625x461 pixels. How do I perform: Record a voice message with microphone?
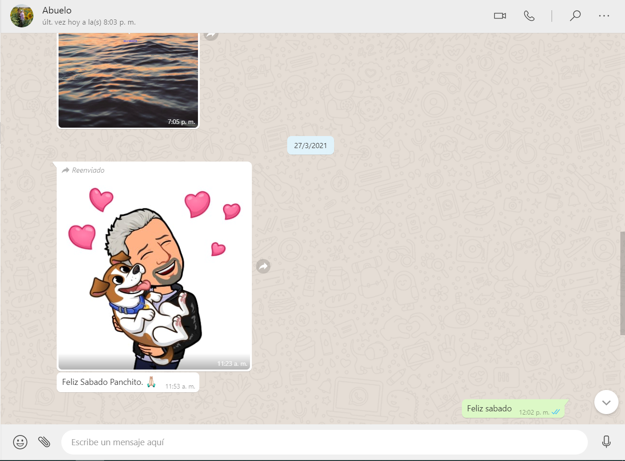pyautogui.click(x=606, y=442)
